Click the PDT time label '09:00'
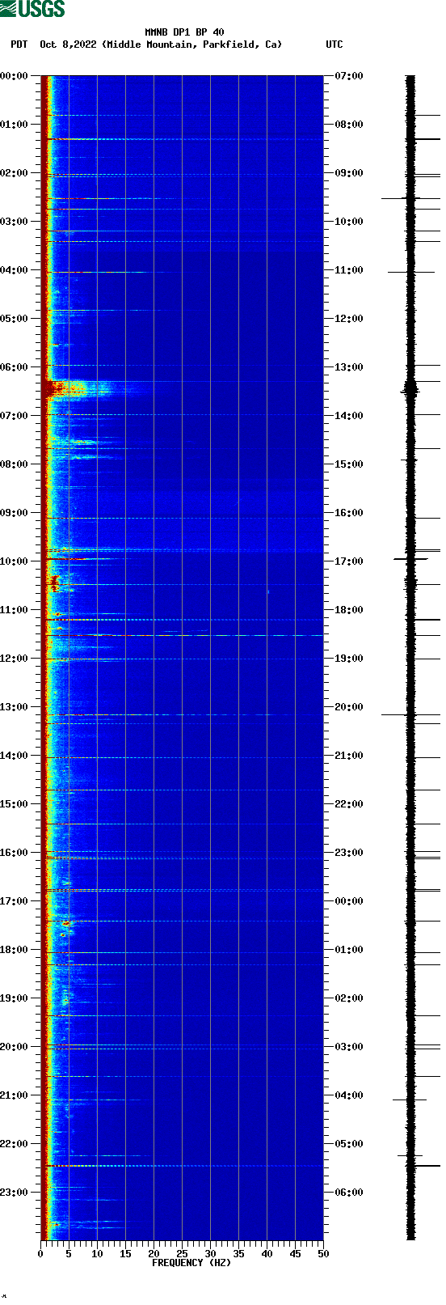Screen dimensions: 446x1305 point(15,513)
